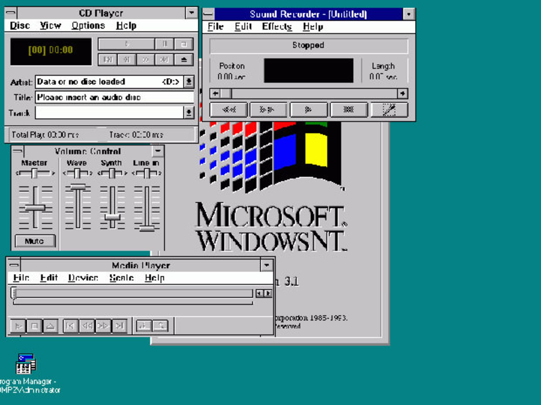This screenshot has height=405, width=541.
Task: Open the Artist dropdown in CD Player
Action: click(188, 82)
